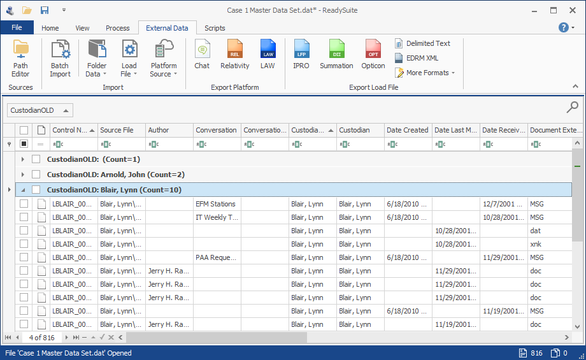Open the More Formats dropdown
Viewport: 586px width, 360px height.
425,73
